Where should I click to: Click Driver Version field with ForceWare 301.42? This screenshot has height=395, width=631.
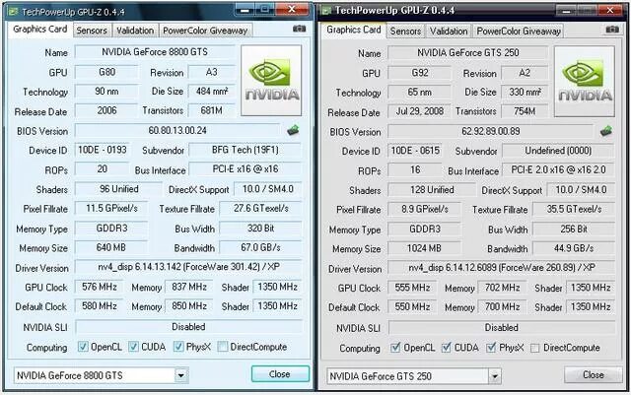coord(188,267)
